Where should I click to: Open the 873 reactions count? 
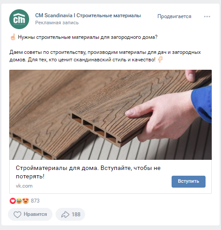pyautogui.click(x=35, y=201)
